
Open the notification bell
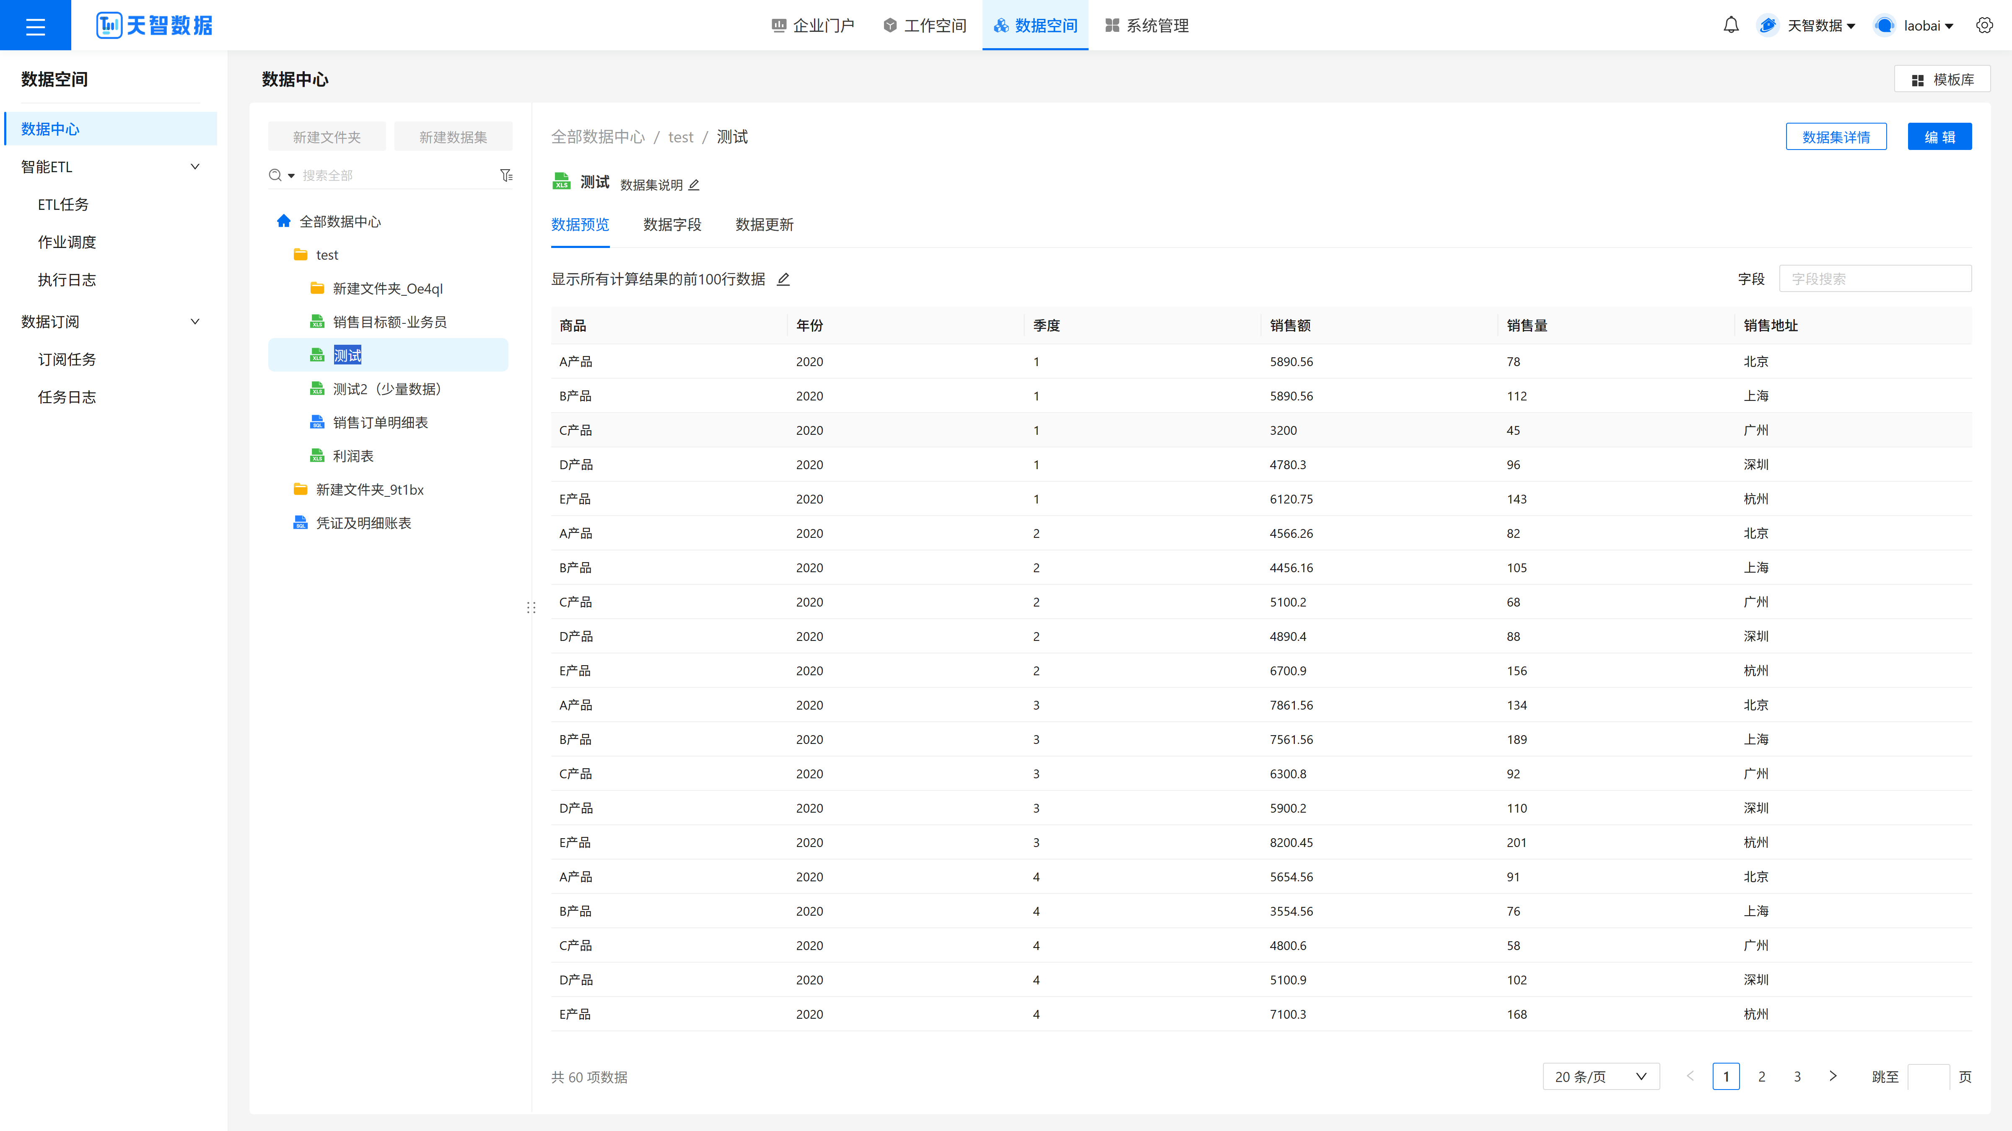(1731, 26)
